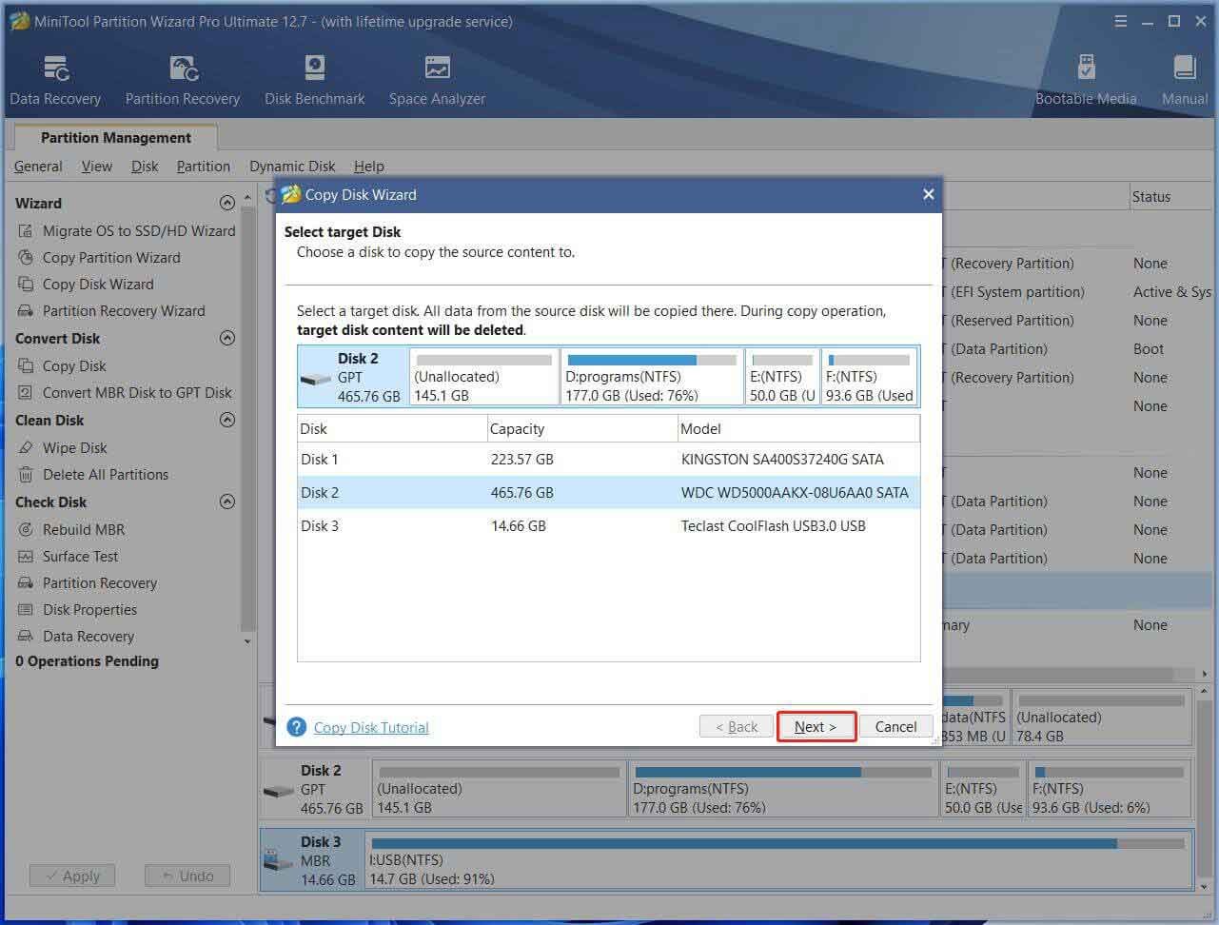
Task: Select Disk 3 Teclast CoolFlash row
Action: pos(609,526)
